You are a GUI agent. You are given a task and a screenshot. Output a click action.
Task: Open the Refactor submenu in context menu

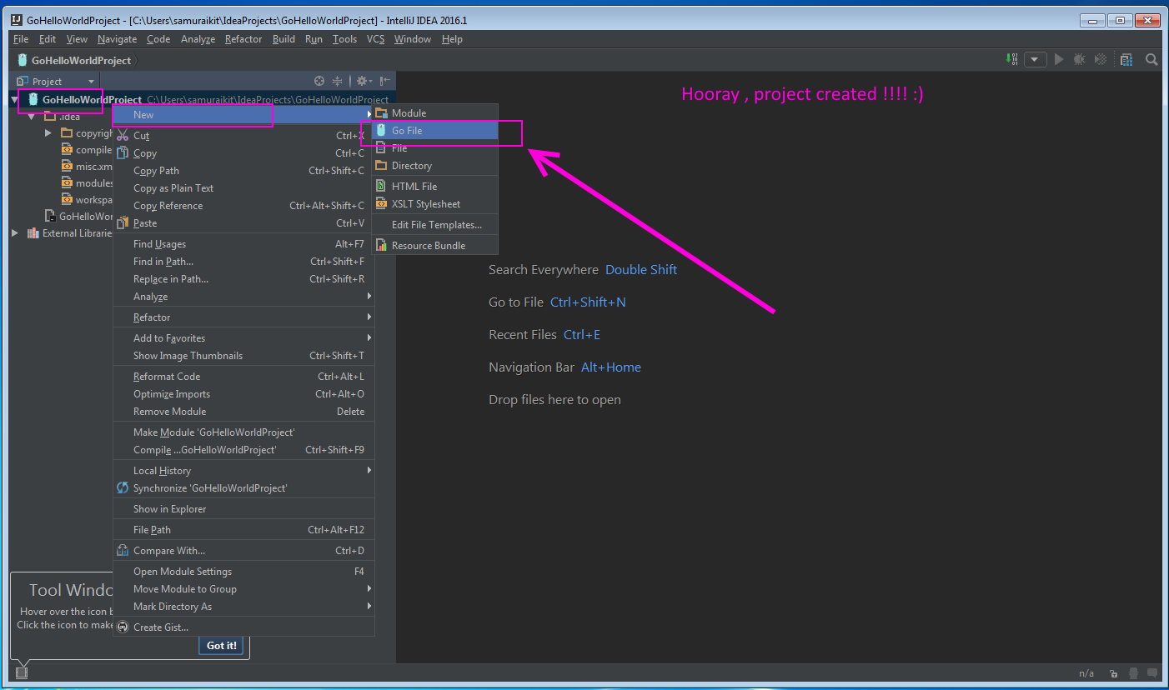pyautogui.click(x=243, y=317)
